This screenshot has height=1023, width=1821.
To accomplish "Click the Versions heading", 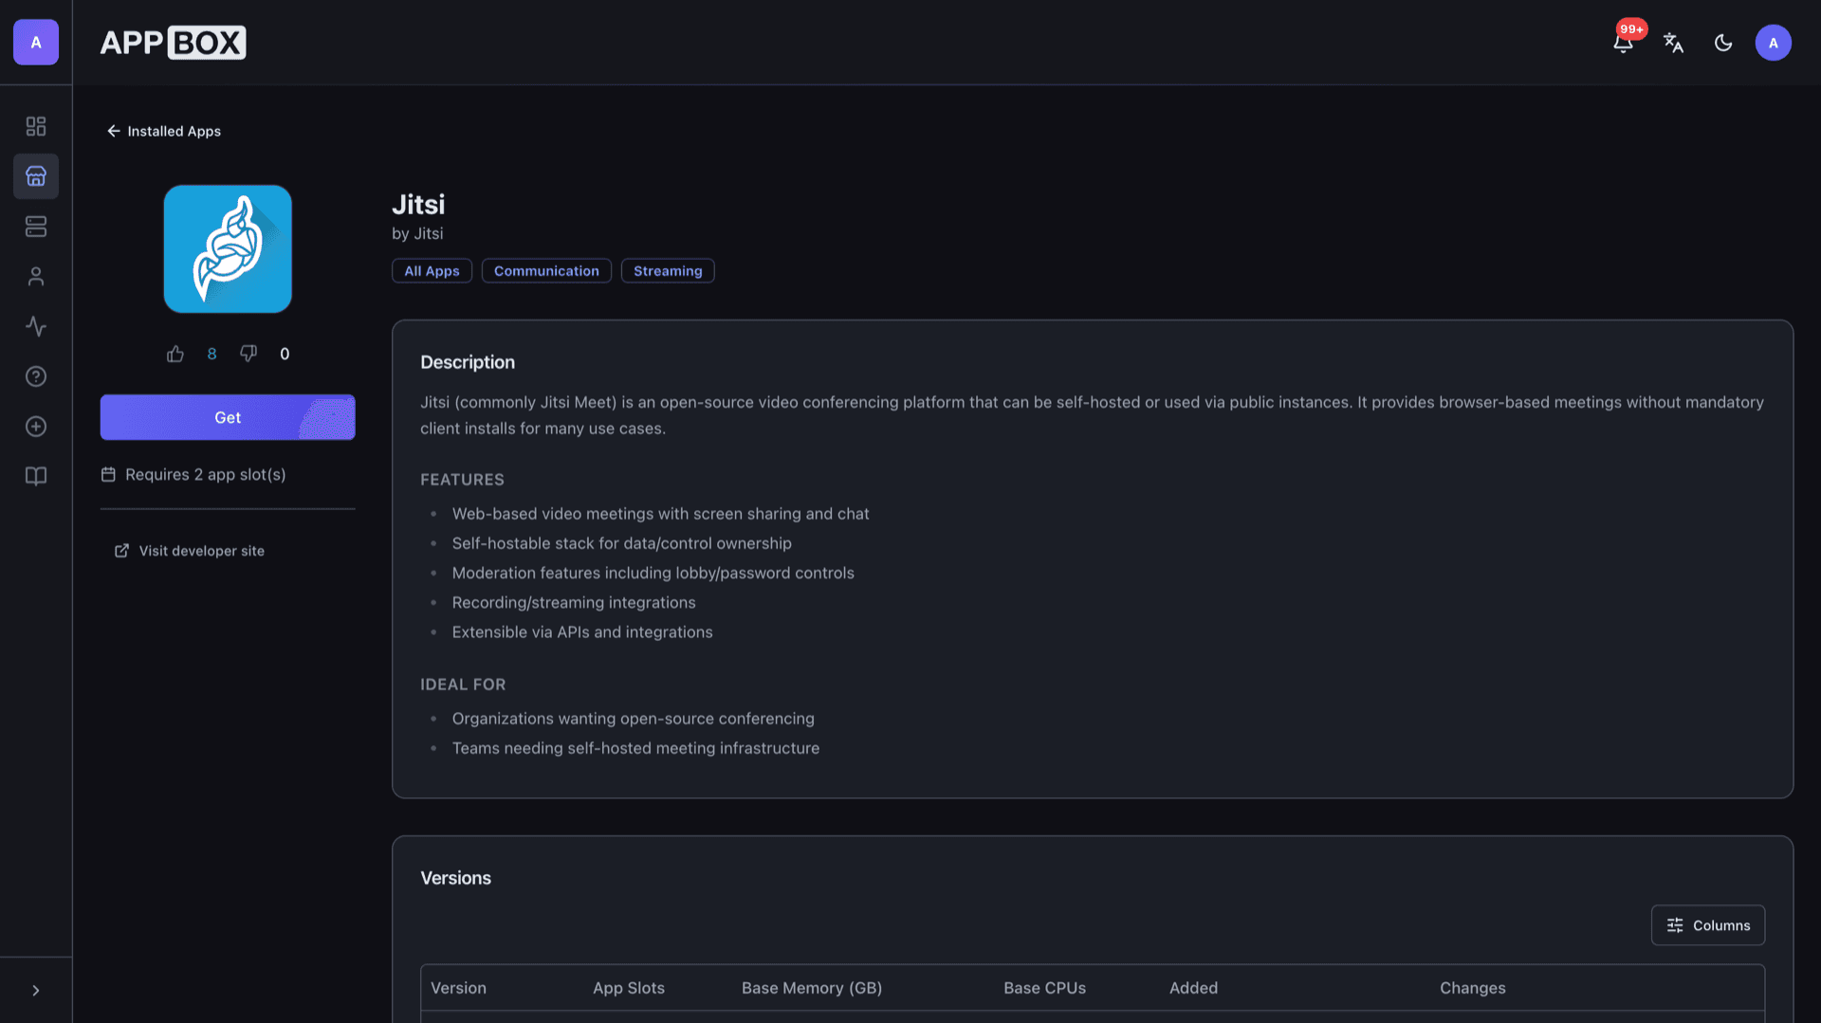I will point(456,878).
